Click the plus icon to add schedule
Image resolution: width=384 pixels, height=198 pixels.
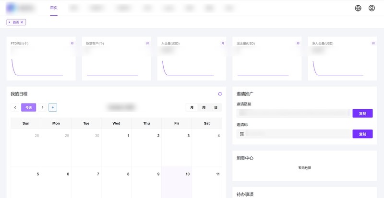point(53,107)
